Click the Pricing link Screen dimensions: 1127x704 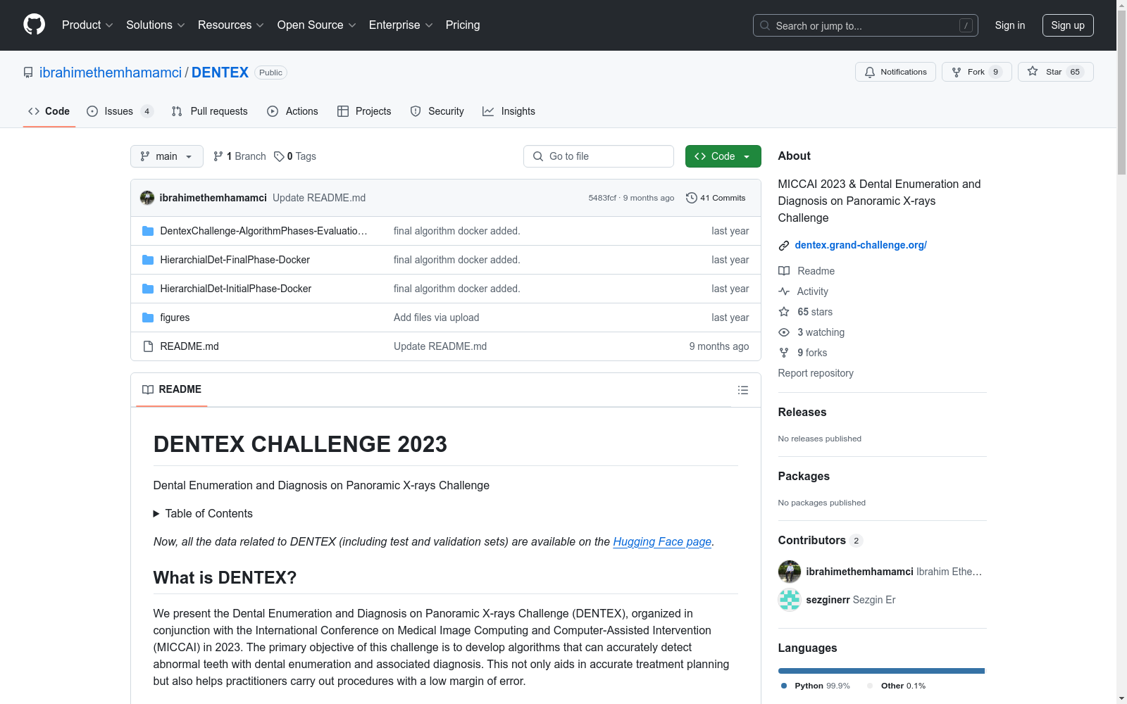coord(463,25)
